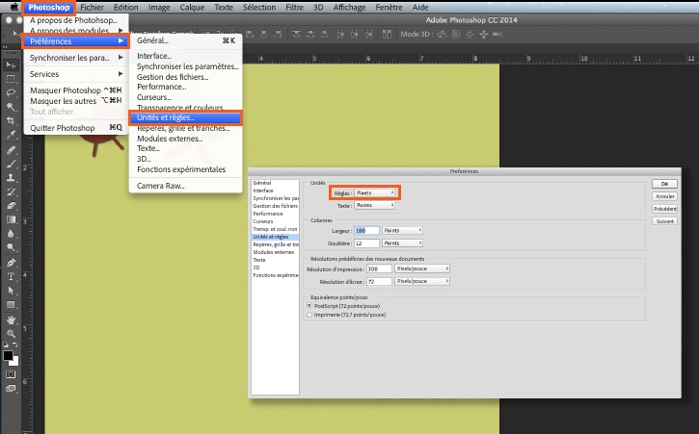Screen dimensions: 699x434
Task: Select the Zoom magnifier tool
Action: point(11,333)
